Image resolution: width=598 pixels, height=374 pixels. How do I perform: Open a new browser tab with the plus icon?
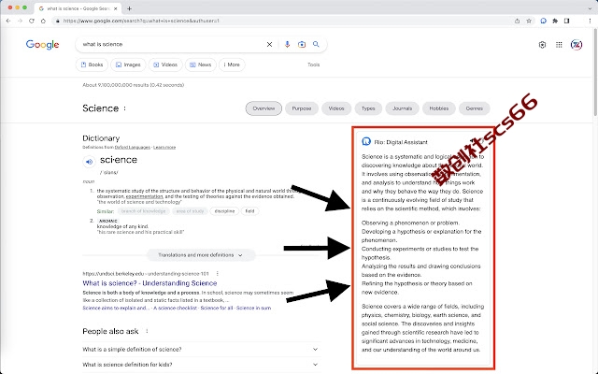point(129,8)
